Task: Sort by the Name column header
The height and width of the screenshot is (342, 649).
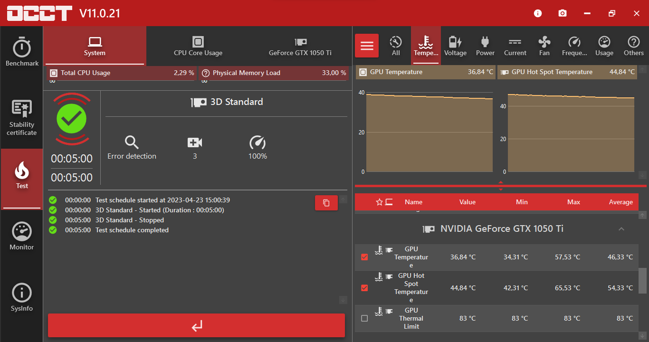Action: tap(413, 202)
